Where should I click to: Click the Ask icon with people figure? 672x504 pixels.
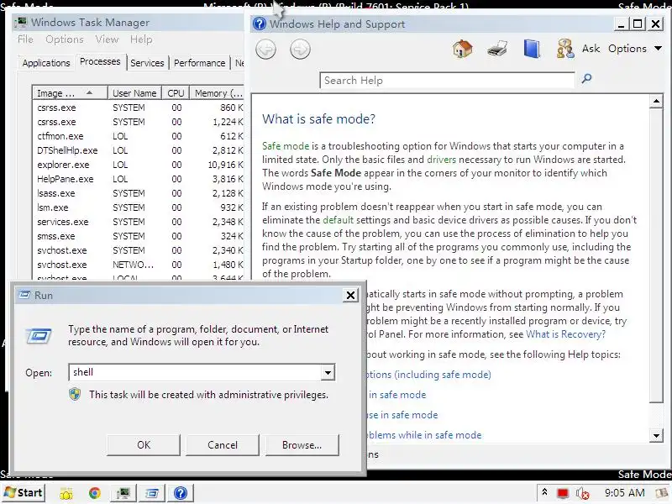(x=564, y=49)
